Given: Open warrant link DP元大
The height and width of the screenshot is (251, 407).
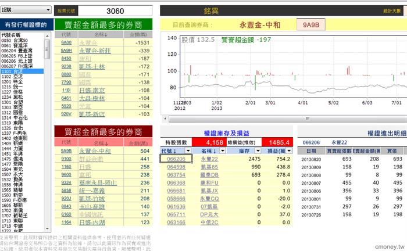Looking at the screenshot, I should [x=209, y=215].
